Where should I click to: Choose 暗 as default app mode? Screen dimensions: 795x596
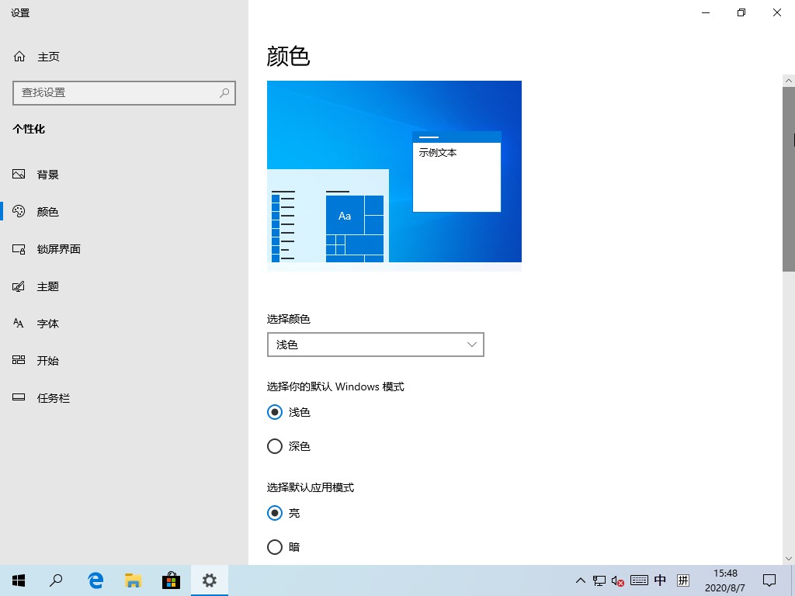(x=274, y=547)
